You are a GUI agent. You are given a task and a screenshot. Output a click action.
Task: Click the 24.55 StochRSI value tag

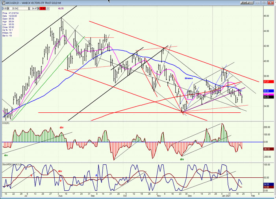266,184
